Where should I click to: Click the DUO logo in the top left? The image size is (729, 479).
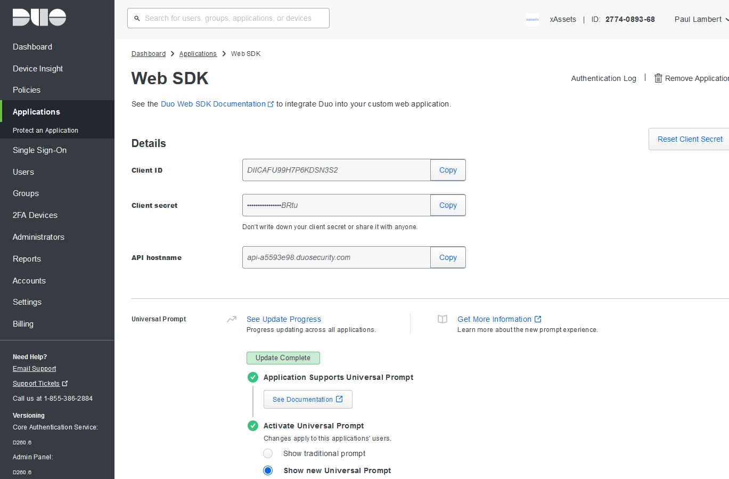[x=39, y=17]
